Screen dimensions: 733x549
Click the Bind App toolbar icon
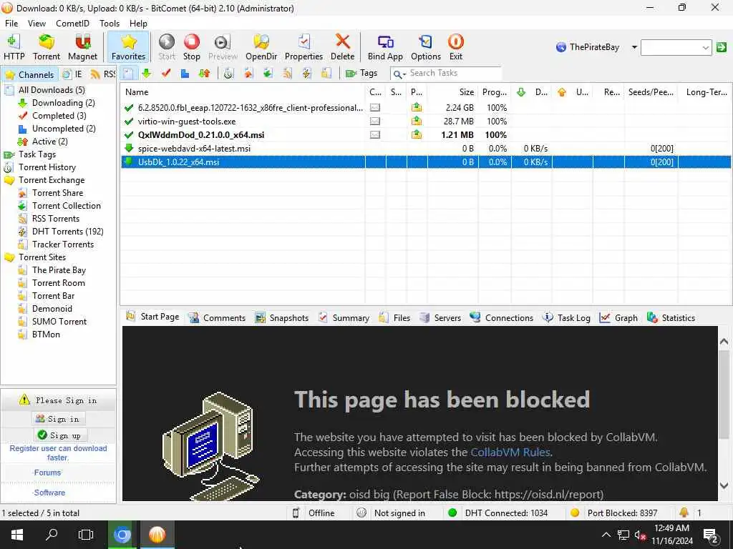tap(385, 46)
